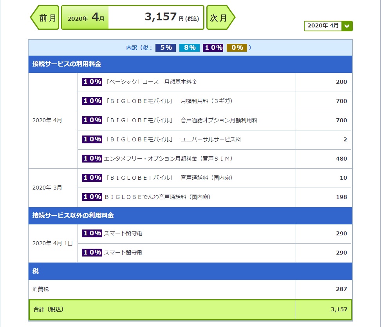Click 10% badge on ベーシック コース row
This screenshot has height=327, width=381.
coord(92,82)
